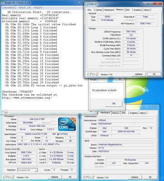The image size is (164, 181).
Task: Open the Calculate(C) menu in Super PI
Action: (10, 8)
